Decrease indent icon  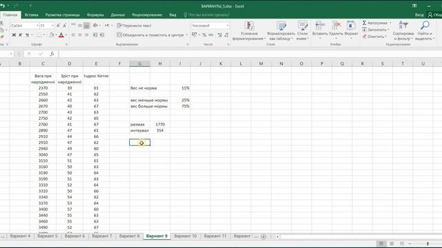pyautogui.click(x=95, y=35)
